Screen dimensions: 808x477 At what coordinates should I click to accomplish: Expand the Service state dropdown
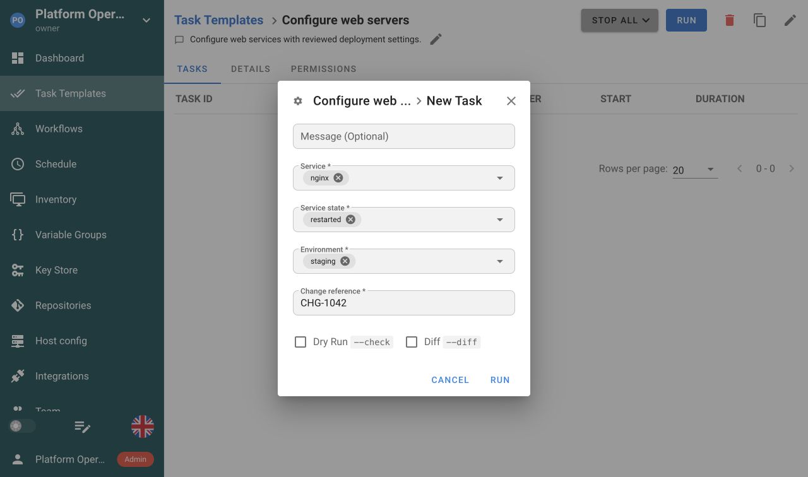point(500,220)
